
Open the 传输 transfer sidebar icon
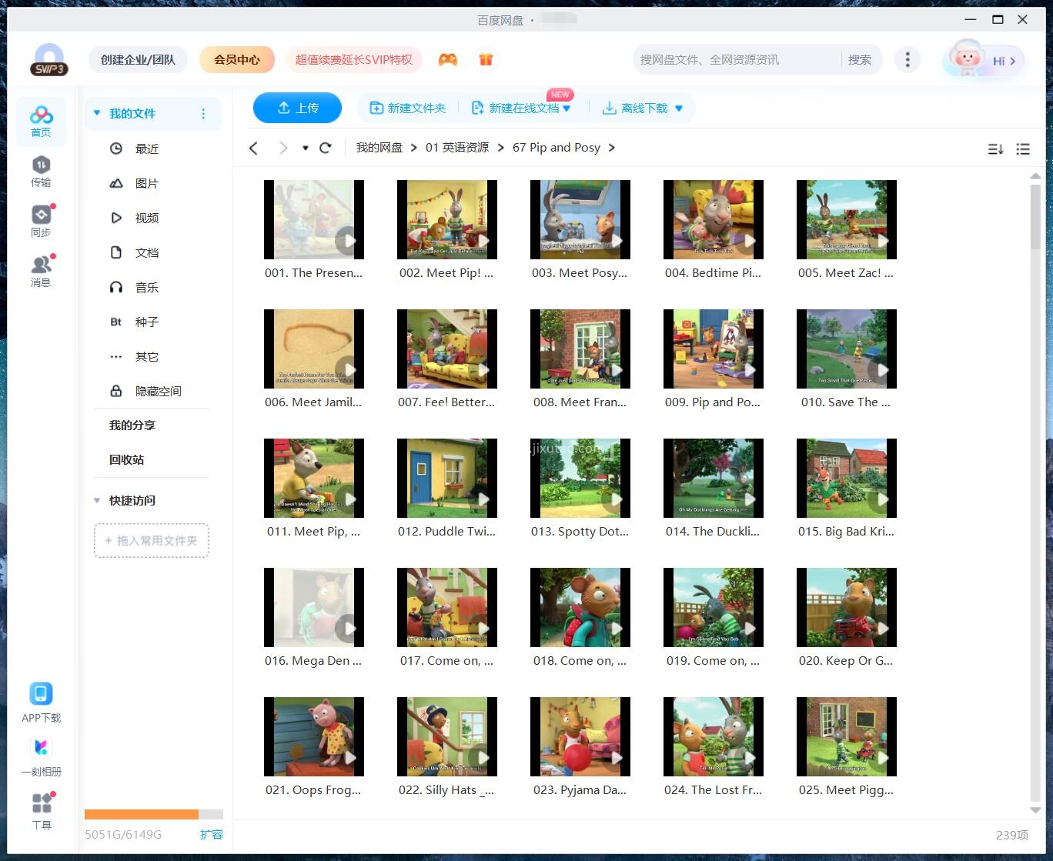(x=41, y=172)
